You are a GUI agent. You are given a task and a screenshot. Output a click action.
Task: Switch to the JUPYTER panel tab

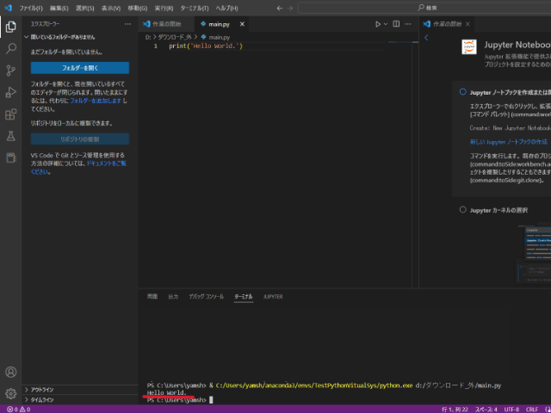[x=273, y=297]
